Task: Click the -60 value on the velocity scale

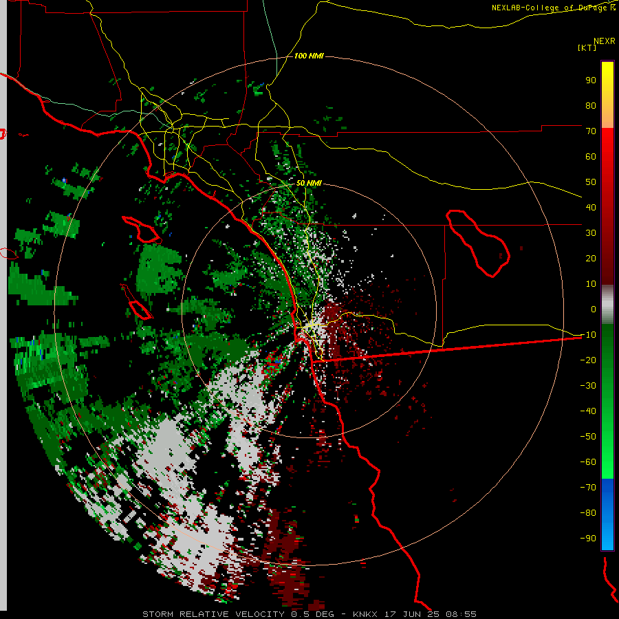Action: click(588, 462)
